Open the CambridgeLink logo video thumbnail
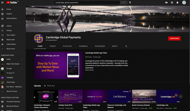The height and width of the screenshot is (111, 190). [169, 96]
